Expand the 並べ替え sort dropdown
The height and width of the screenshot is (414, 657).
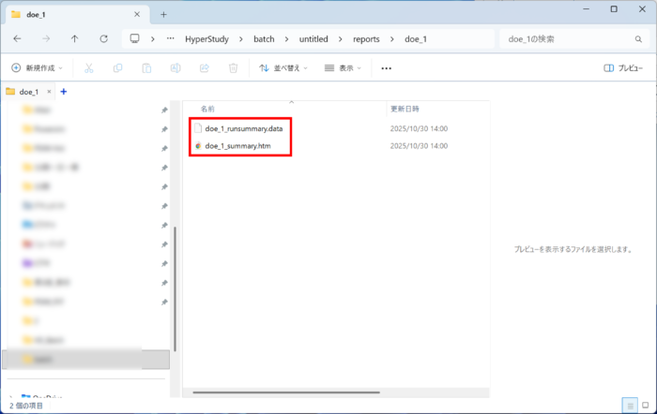[x=284, y=68]
